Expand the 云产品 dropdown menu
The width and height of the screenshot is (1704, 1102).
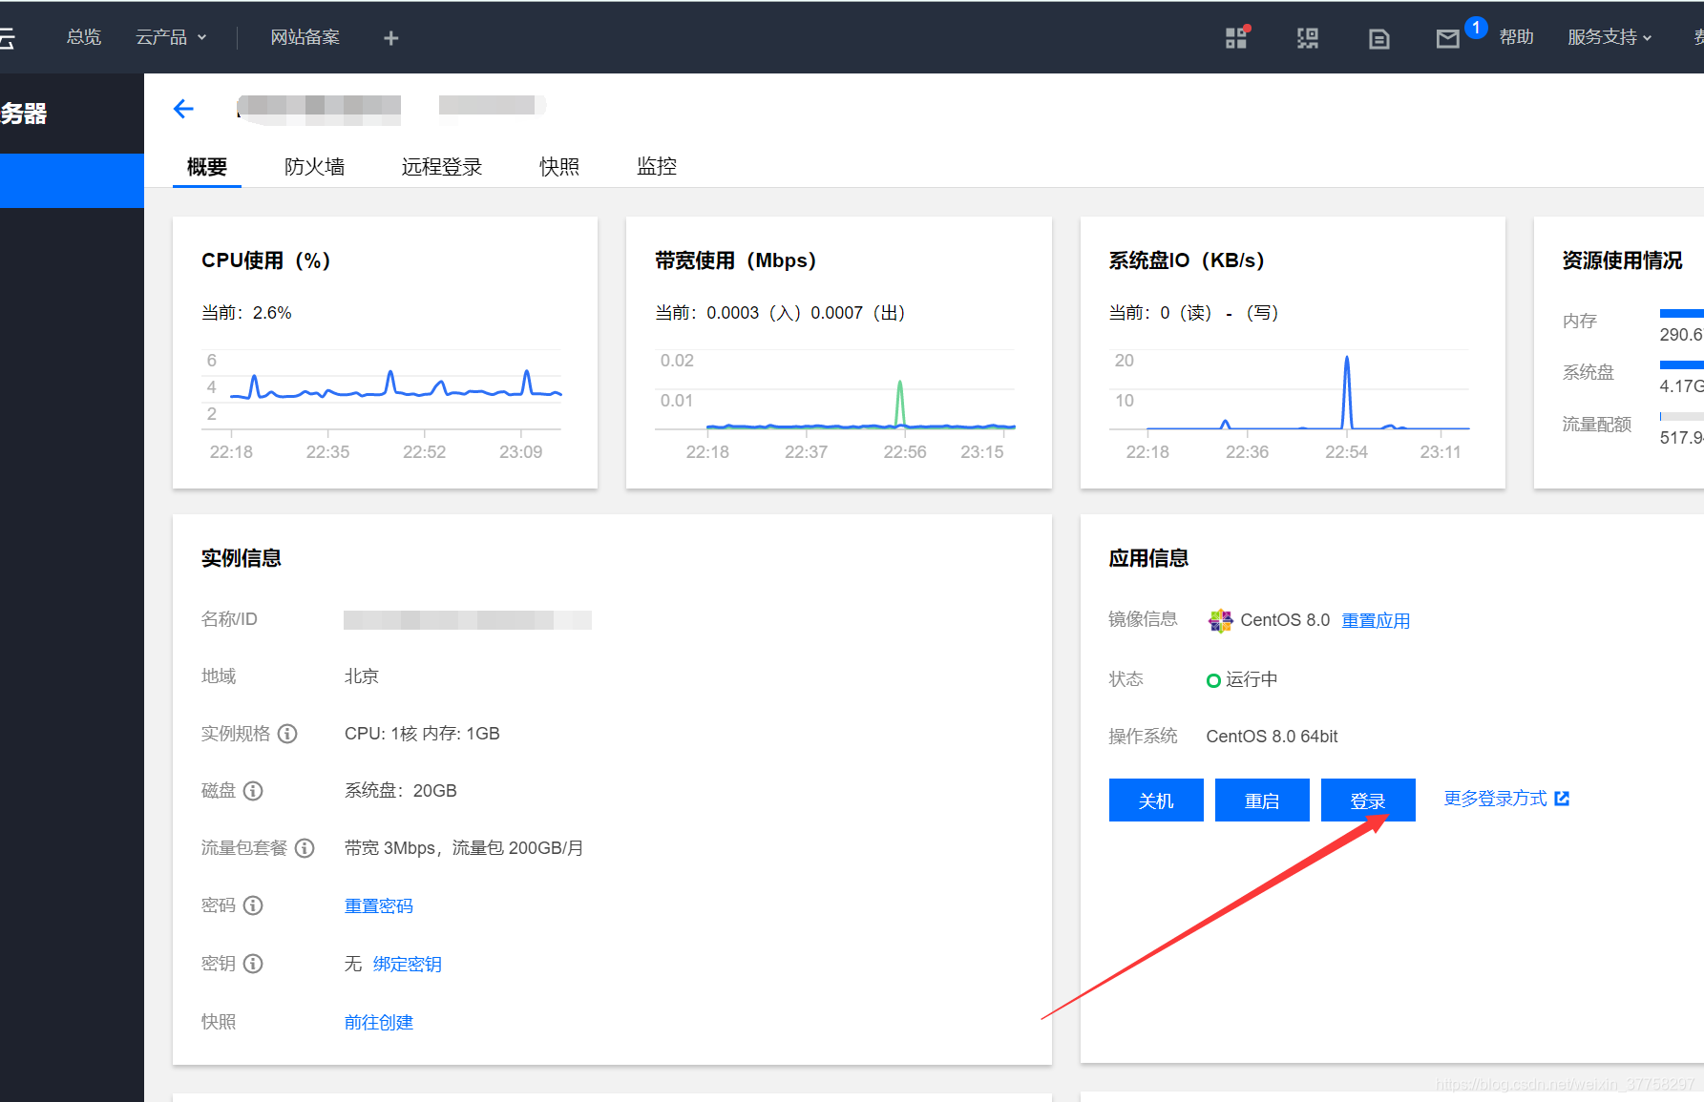(x=171, y=37)
